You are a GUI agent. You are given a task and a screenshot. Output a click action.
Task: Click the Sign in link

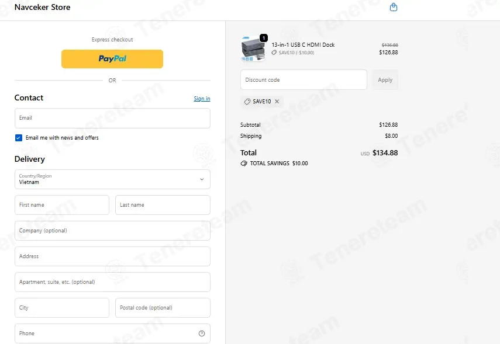click(x=202, y=99)
